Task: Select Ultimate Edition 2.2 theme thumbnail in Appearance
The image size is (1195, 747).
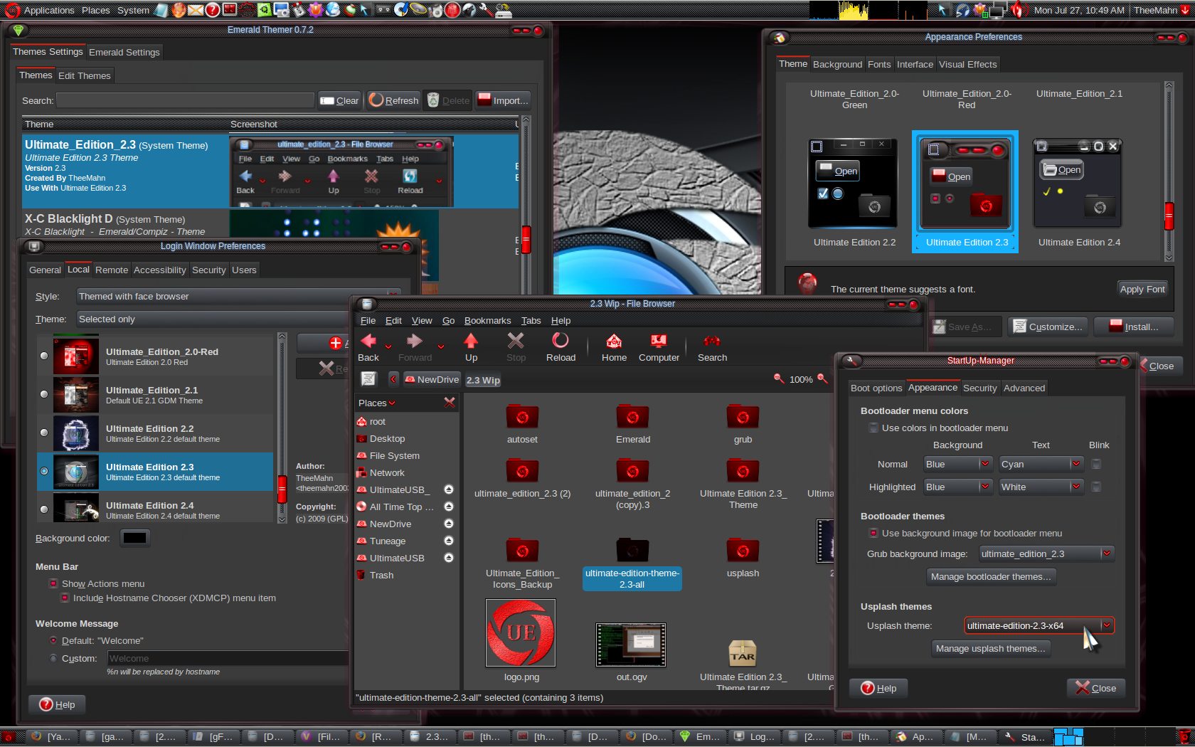Action: [854, 184]
